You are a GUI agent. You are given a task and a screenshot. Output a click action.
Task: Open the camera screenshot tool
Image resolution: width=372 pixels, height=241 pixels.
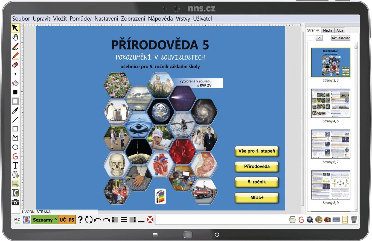[15, 202]
